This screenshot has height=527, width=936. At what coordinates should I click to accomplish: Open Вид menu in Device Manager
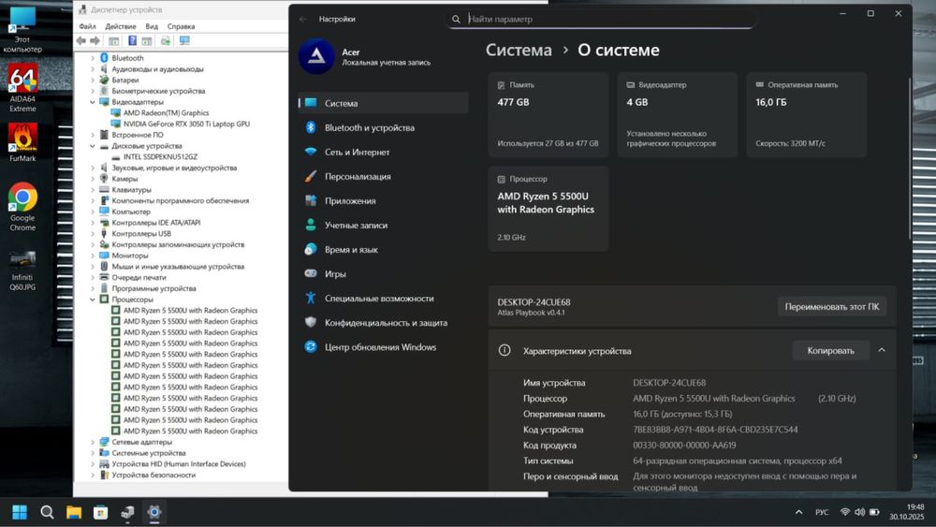tap(152, 26)
